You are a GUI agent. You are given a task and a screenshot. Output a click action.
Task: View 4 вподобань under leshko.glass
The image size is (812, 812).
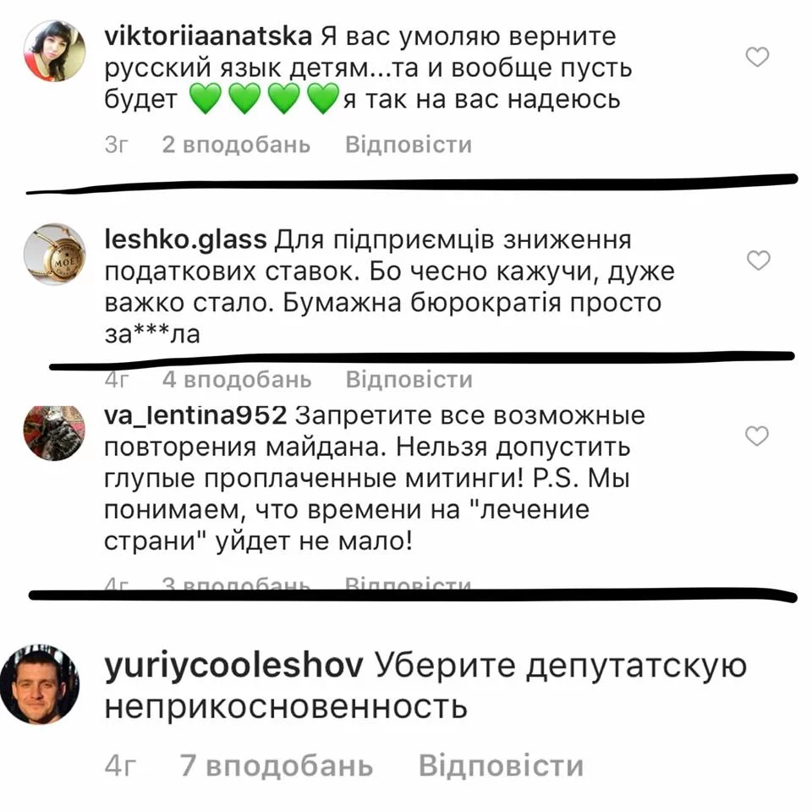[237, 380]
